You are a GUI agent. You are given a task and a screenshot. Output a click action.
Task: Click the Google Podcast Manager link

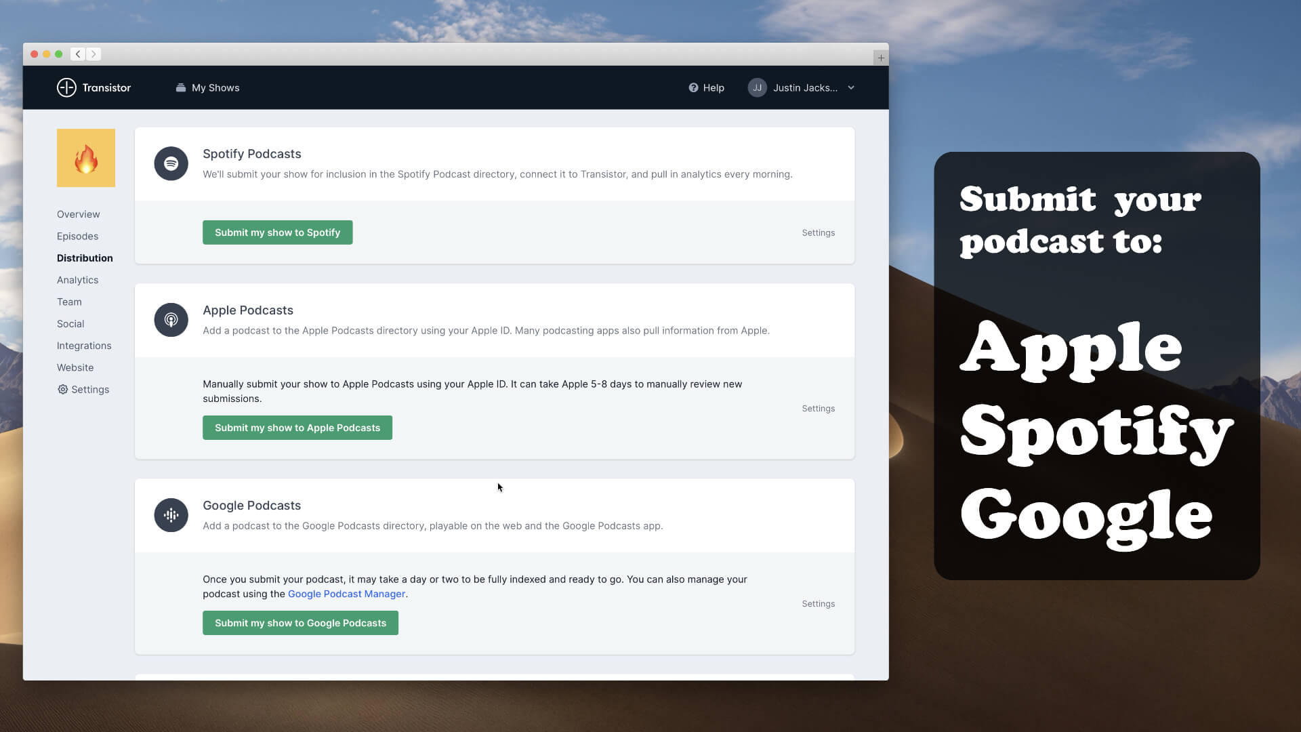(346, 594)
